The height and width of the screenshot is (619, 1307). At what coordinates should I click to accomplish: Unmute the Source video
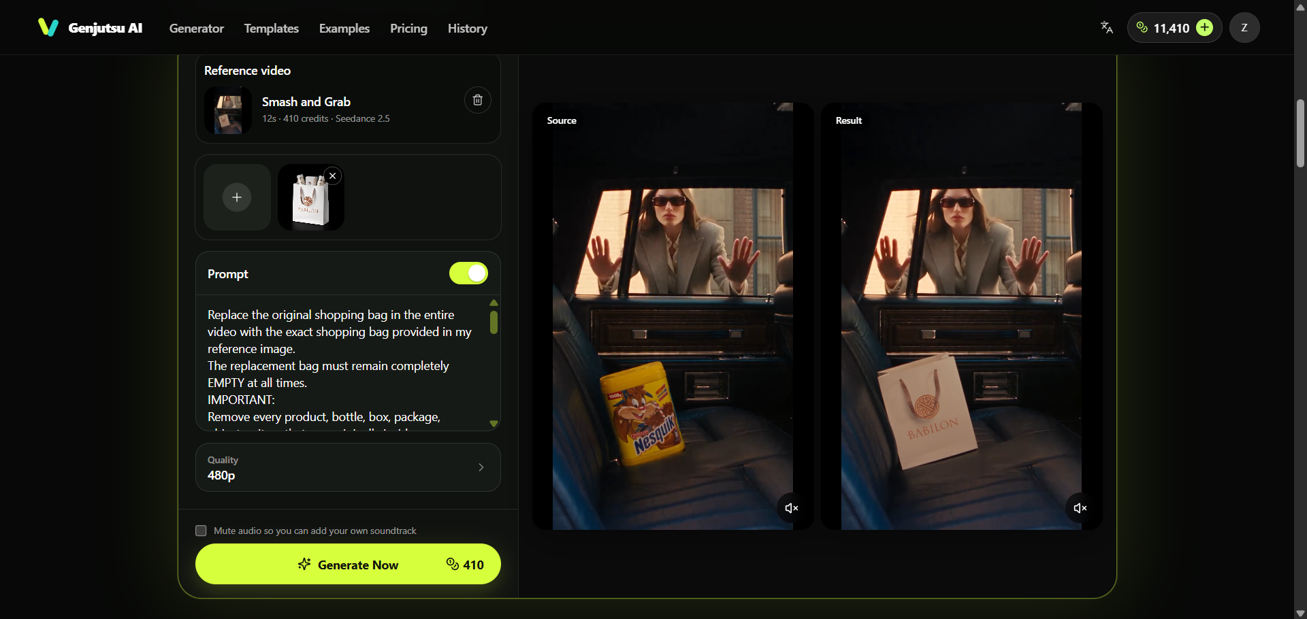tap(791, 508)
